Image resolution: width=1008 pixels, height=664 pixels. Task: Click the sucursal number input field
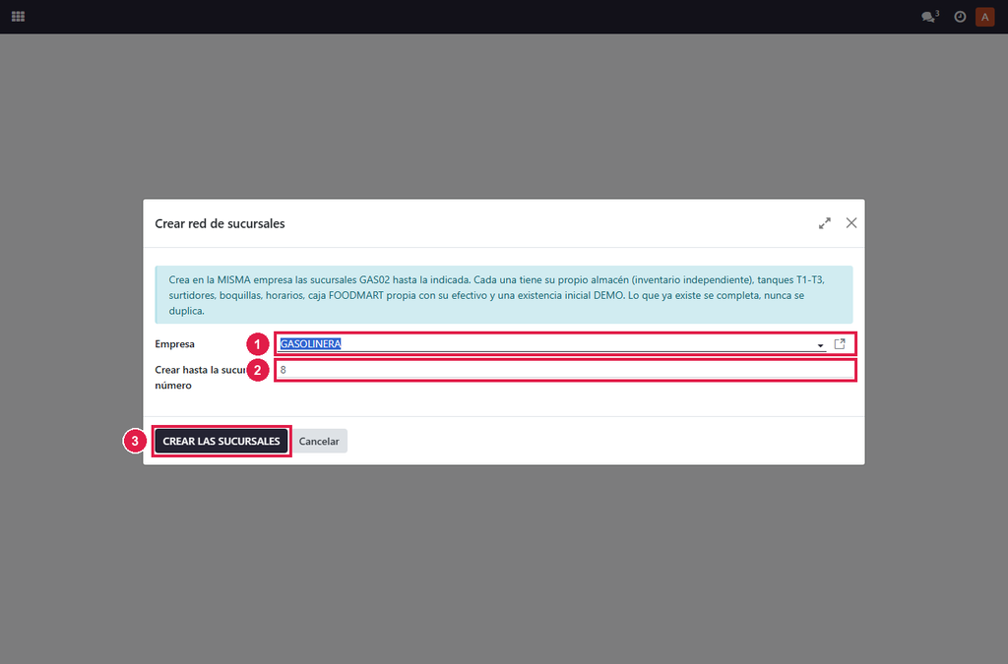pyautogui.click(x=566, y=370)
